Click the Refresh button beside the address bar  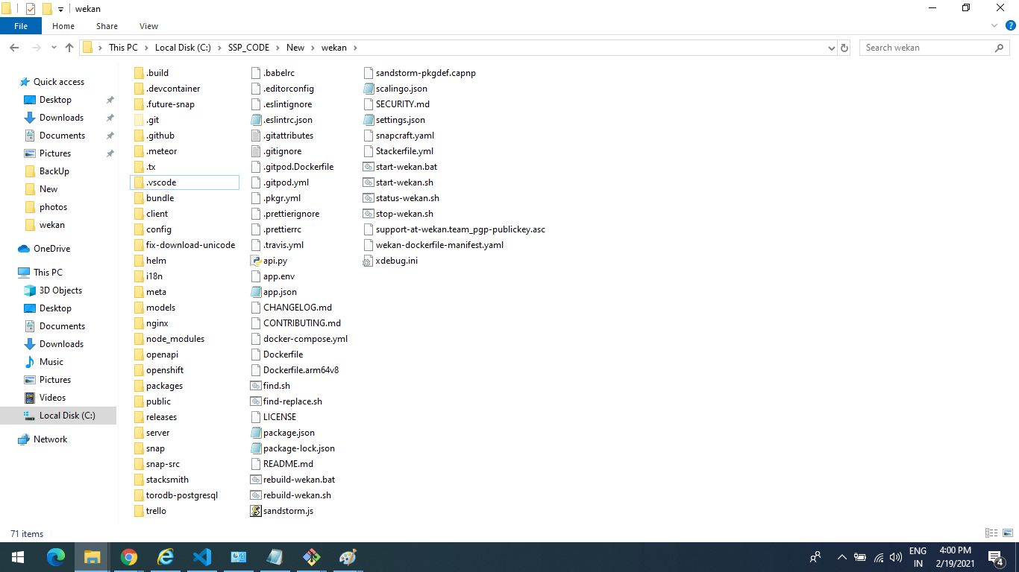click(x=844, y=48)
